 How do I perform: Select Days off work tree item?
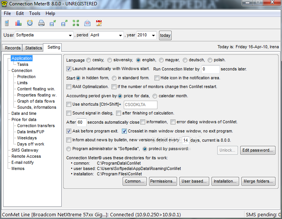(31, 144)
